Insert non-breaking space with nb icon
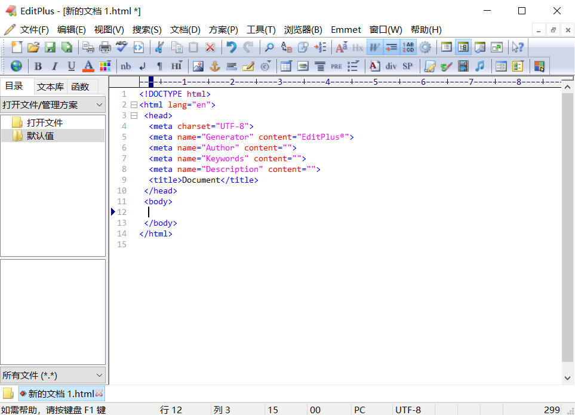575x415 pixels. coord(126,66)
